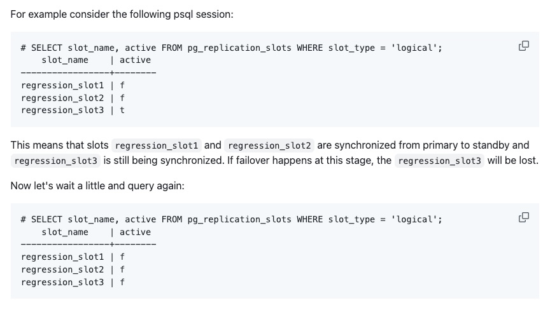This screenshot has width=550, height=310.
Task: Click regression_slot2 row in second result table
Action: click(72, 269)
